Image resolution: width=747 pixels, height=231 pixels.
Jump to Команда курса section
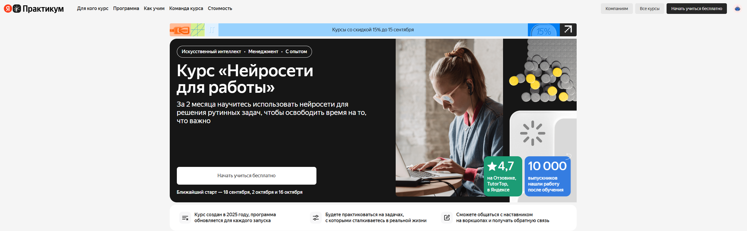[x=186, y=9]
